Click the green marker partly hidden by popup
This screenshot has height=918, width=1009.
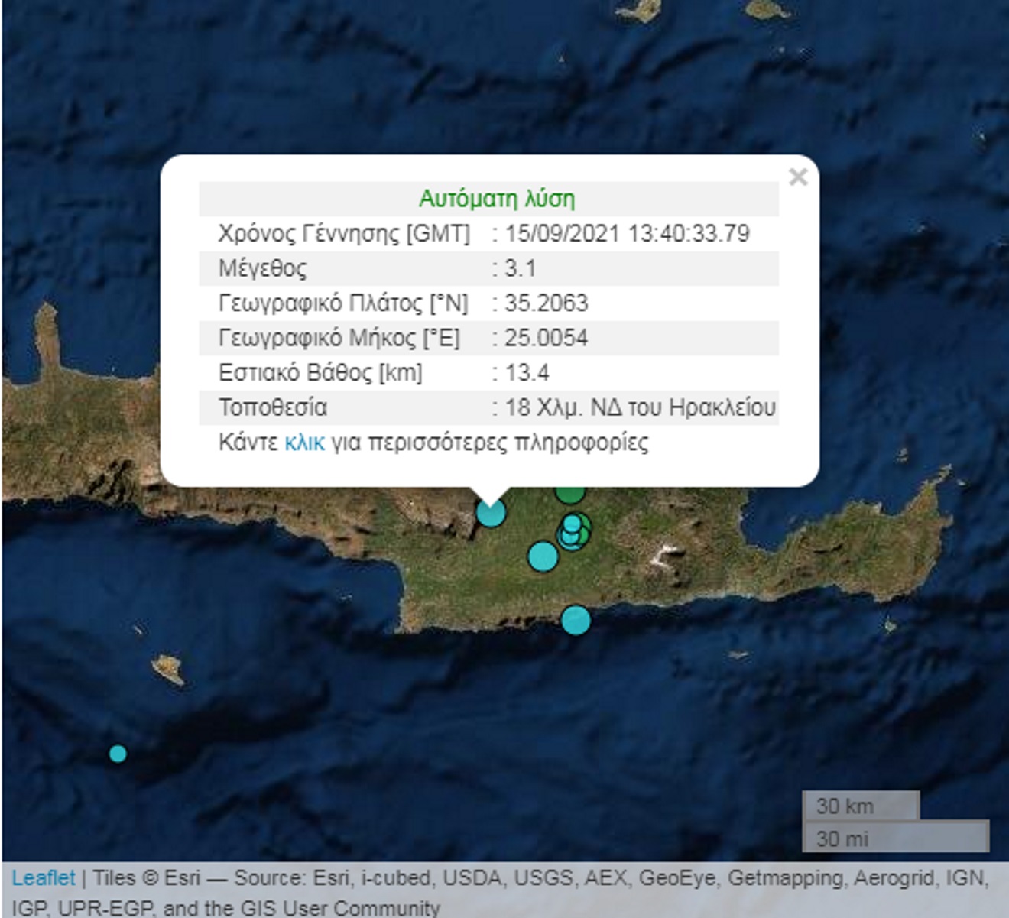click(569, 494)
